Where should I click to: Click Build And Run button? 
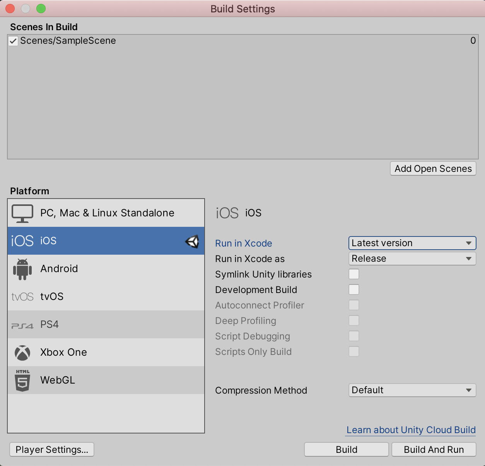[x=434, y=450]
